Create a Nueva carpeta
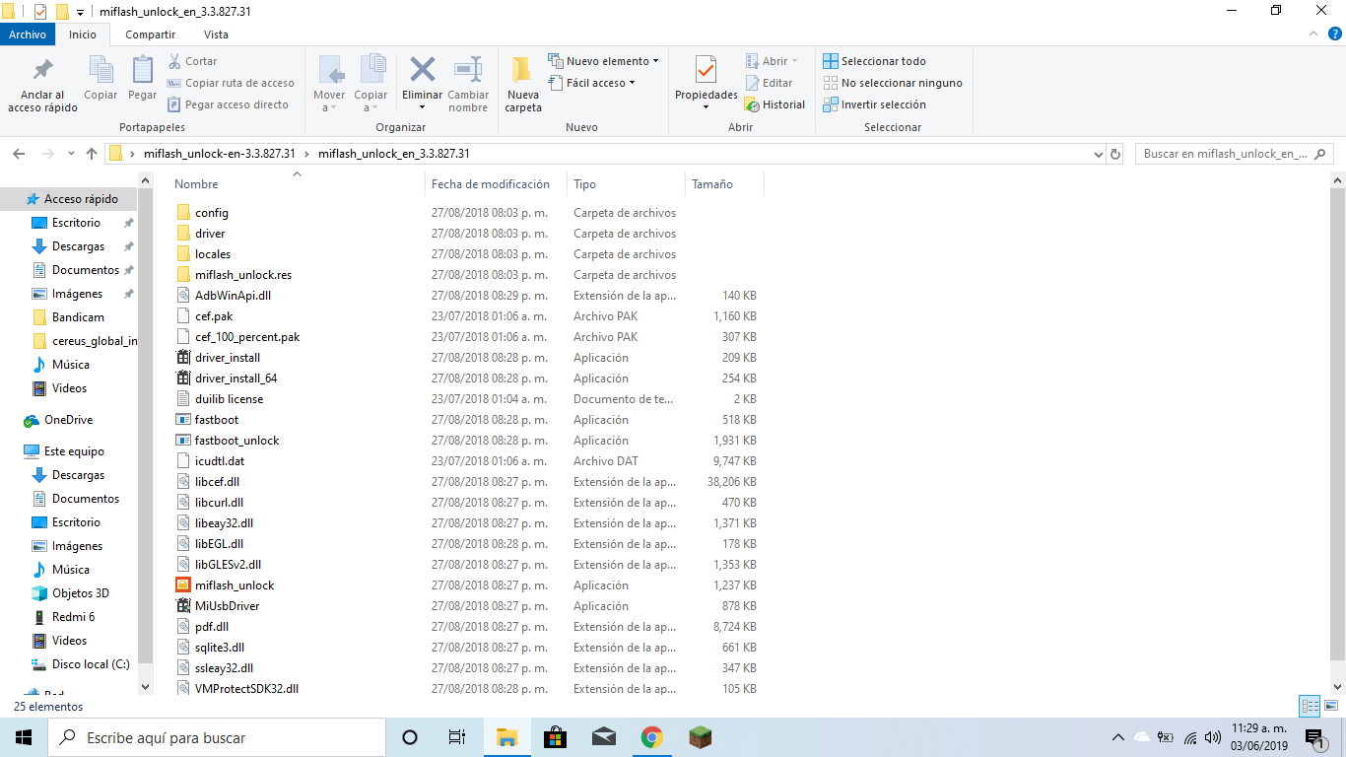Image resolution: width=1346 pixels, height=757 pixels. pos(522,84)
